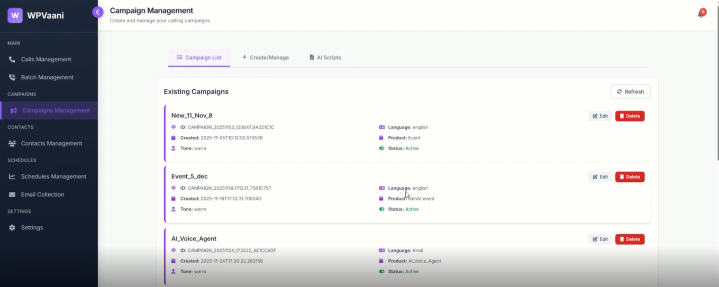This screenshot has width=719, height=287.
Task: Click the phone icon beside Calls Management
Action: (12, 60)
